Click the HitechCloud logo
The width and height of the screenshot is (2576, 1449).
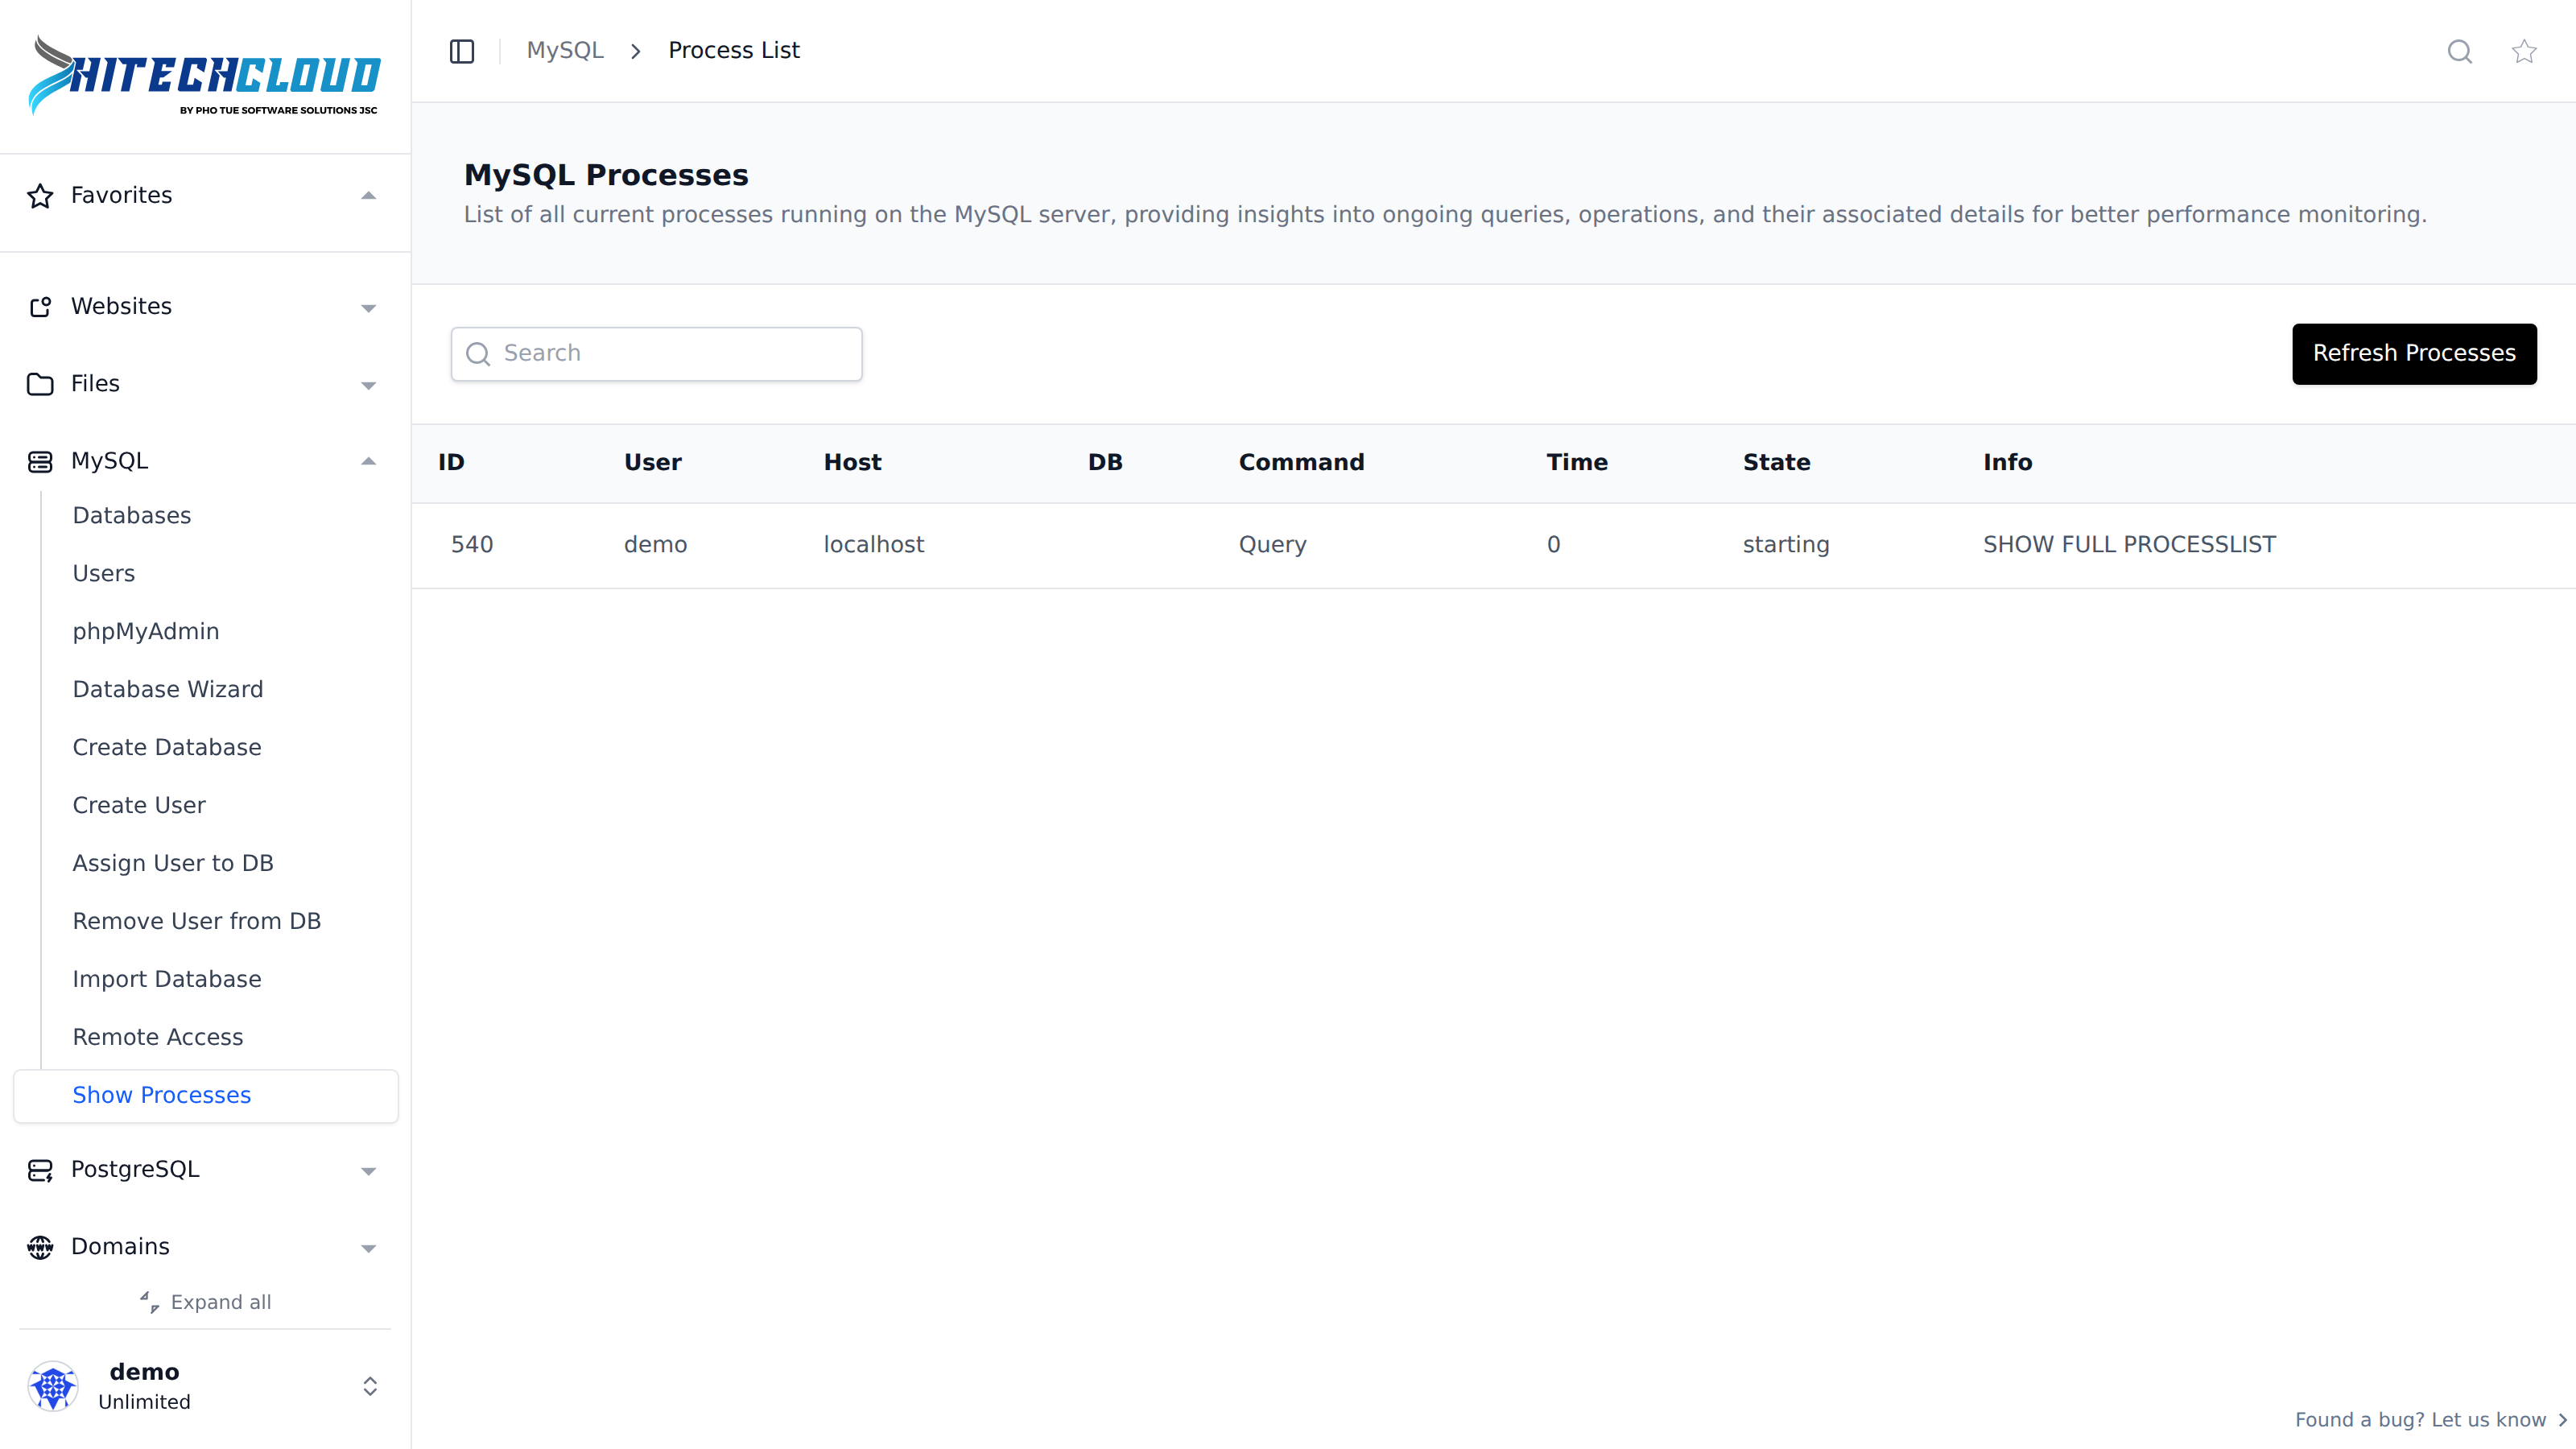[204, 76]
